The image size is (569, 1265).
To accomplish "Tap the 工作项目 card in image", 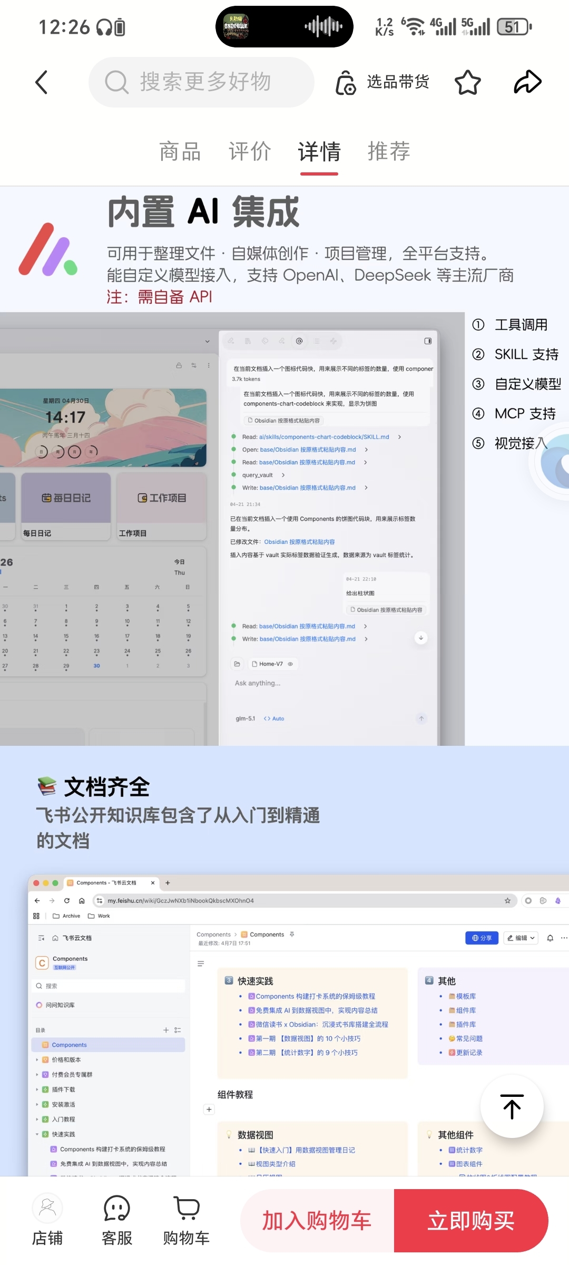I will 162,506.
